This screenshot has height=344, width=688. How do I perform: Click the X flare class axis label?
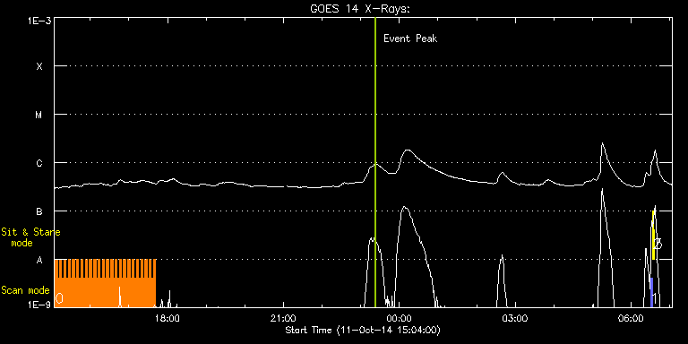(x=39, y=66)
